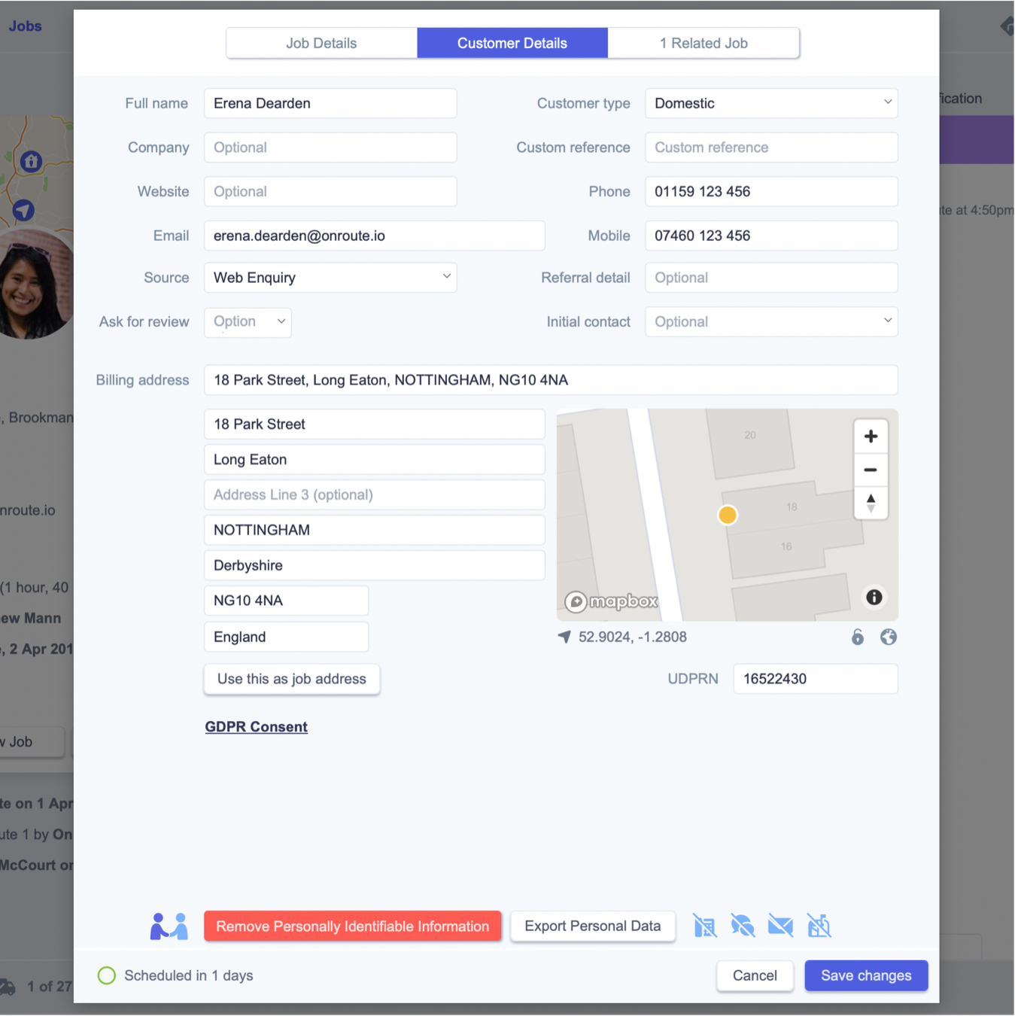Click Remove Personally Identifiable Information button
This screenshot has height=1016, width=1015.
click(352, 926)
